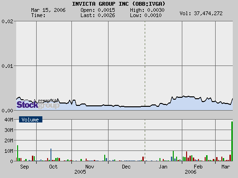Click the chart title INVICTA GROUP INC (OBB:IVGA)

(x=119, y=4)
